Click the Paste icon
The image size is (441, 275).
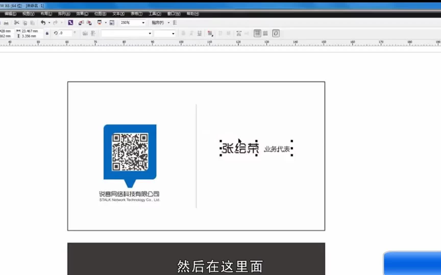point(32,23)
